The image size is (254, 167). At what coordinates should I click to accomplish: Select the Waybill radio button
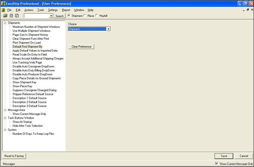coord(97,16)
